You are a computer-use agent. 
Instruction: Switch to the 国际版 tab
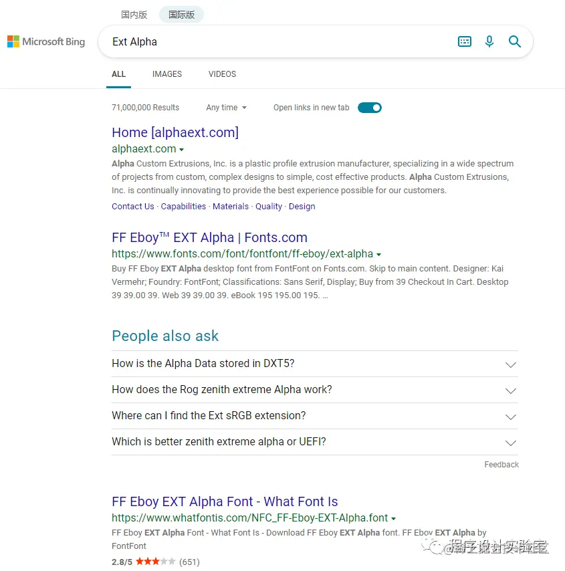tap(181, 15)
